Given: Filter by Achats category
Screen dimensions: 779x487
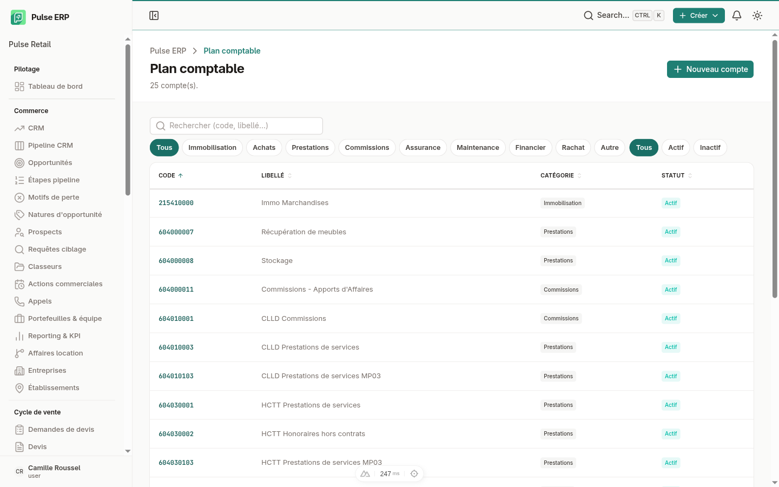Looking at the screenshot, I should [264, 148].
